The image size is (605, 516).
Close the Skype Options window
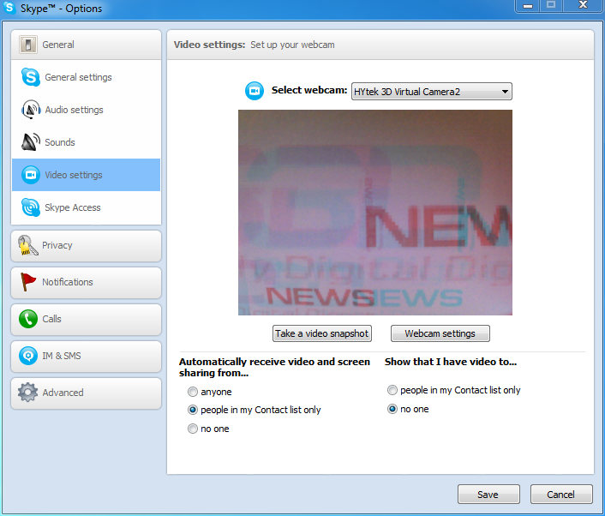583,5
